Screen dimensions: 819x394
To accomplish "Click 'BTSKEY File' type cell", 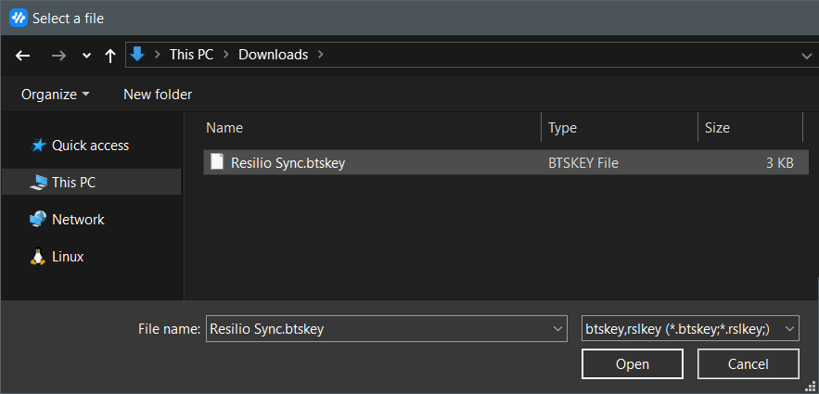I will (x=582, y=163).
